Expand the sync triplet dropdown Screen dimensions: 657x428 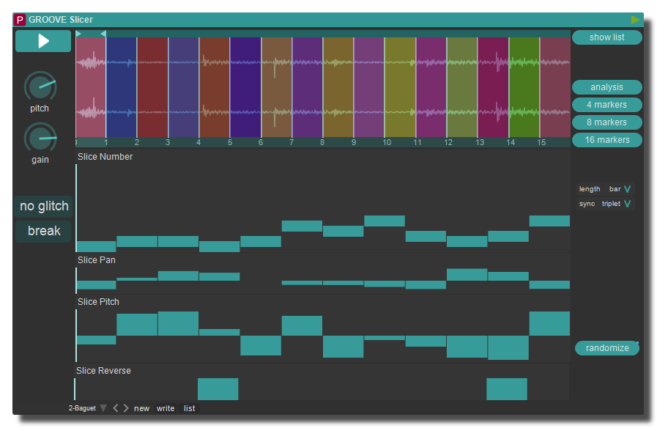(x=627, y=204)
